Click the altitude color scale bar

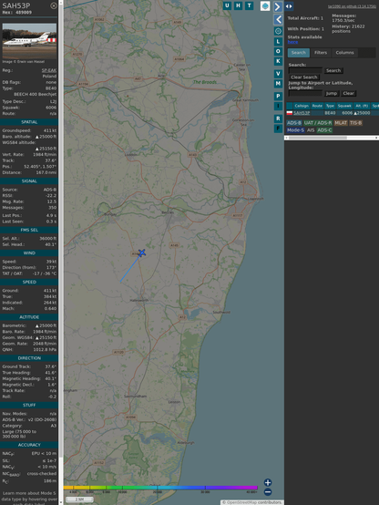(x=160, y=488)
